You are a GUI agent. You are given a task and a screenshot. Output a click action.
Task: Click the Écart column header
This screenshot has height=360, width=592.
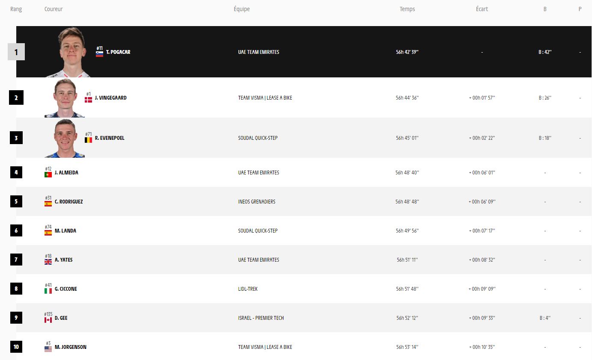pos(482,9)
